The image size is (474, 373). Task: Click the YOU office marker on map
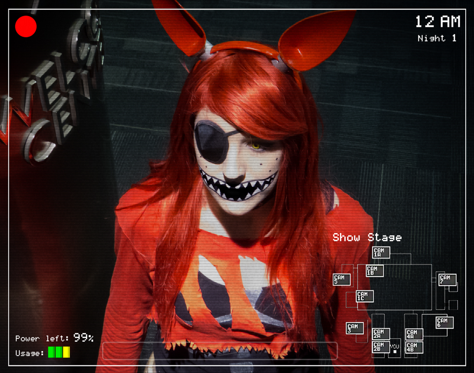395,348
